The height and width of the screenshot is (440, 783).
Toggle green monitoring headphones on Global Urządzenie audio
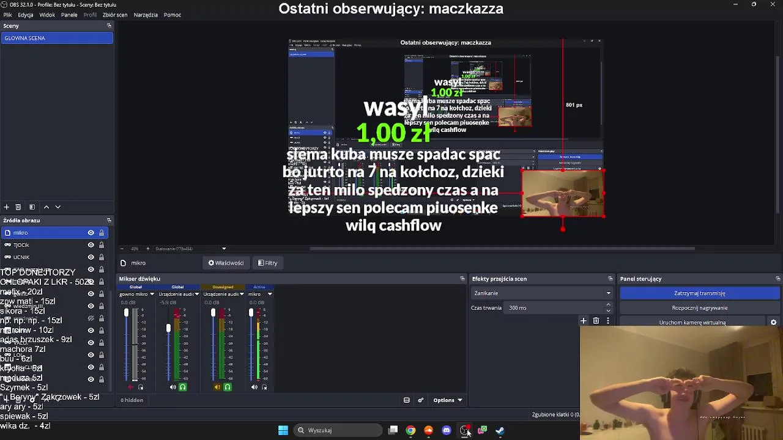tap(182, 387)
